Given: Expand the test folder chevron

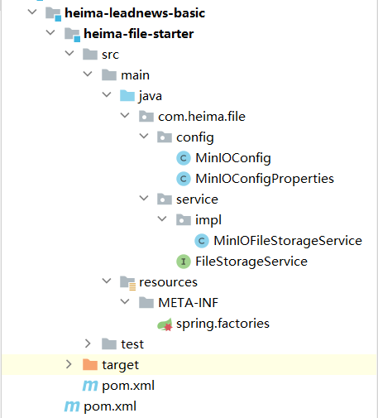Looking at the screenshot, I should pyautogui.click(x=88, y=344).
